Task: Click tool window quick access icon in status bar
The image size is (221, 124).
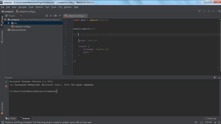Action: coord(3,122)
